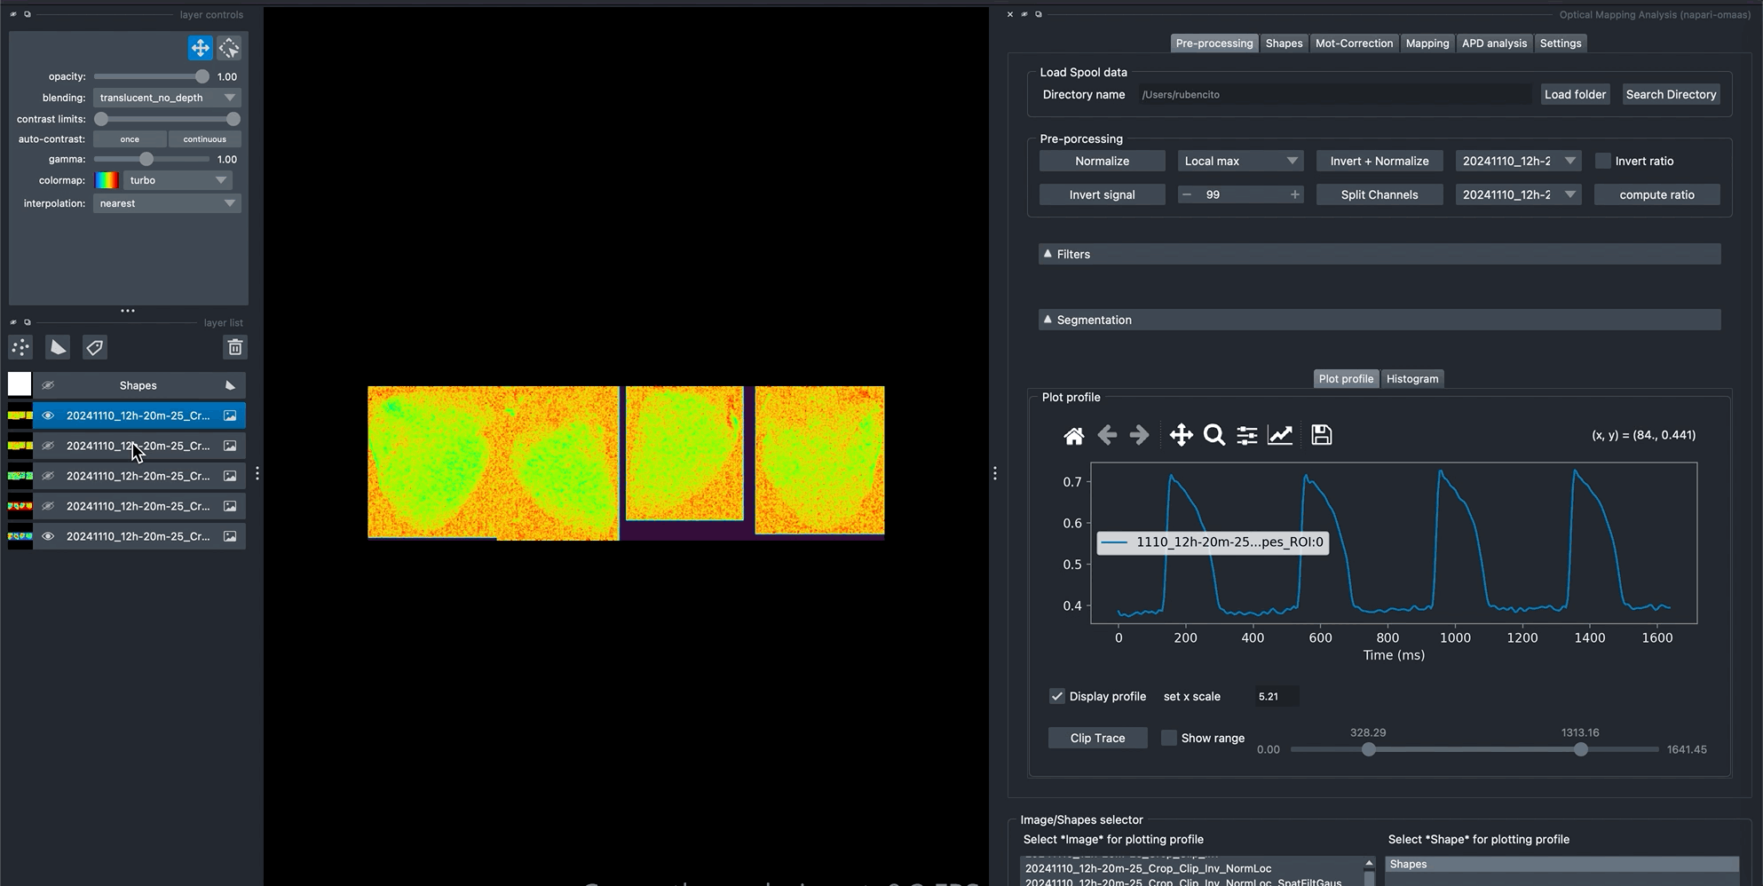The image size is (1763, 886).
Task: Toggle visibility of the Shapes layer
Action: (x=48, y=385)
